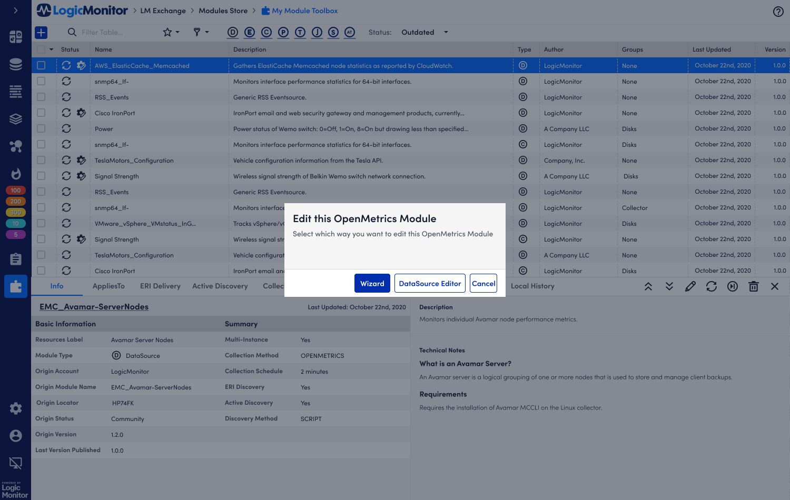This screenshot has width=790, height=500.
Task: Click the trash delete icon in detail toolbar
Action: [754, 286]
